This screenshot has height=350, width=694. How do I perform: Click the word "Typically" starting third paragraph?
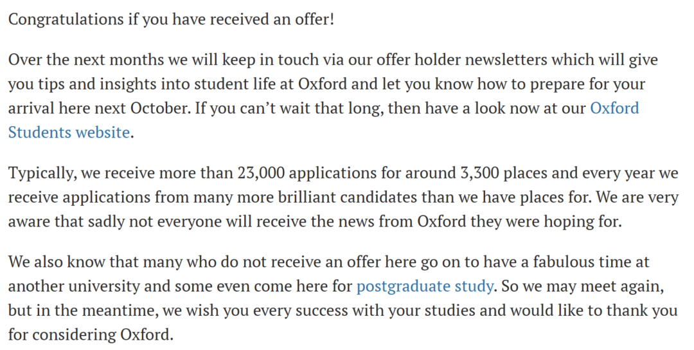point(39,173)
